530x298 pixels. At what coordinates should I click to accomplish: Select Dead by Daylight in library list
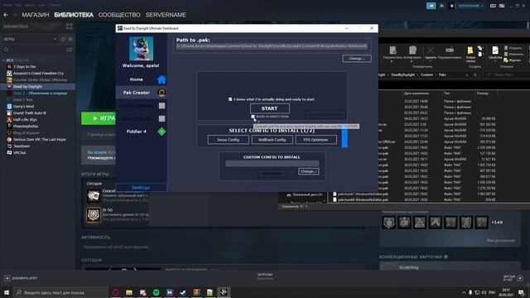click(27, 86)
